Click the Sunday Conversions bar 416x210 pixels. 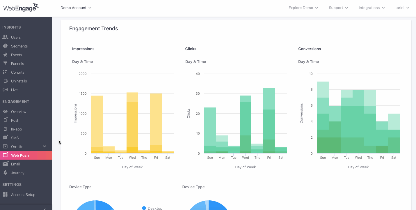pos(323,117)
